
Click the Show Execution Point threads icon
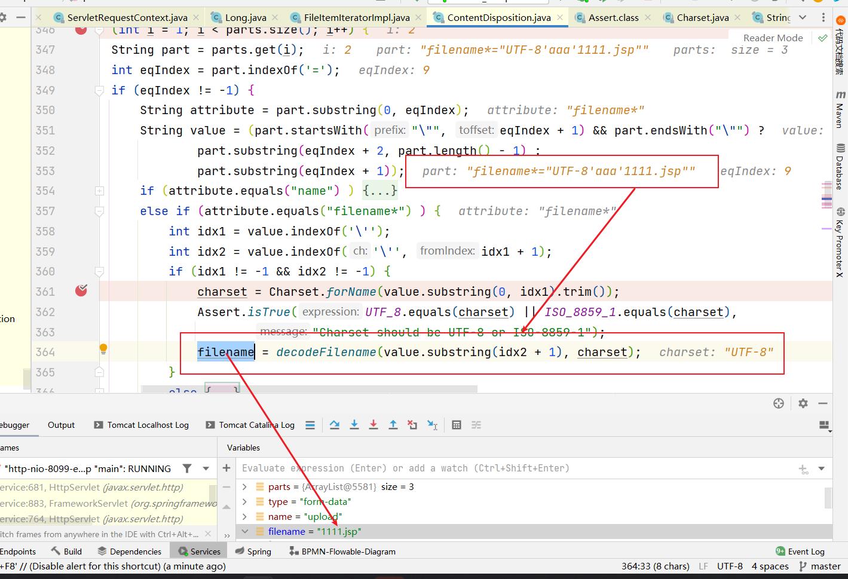[310, 425]
